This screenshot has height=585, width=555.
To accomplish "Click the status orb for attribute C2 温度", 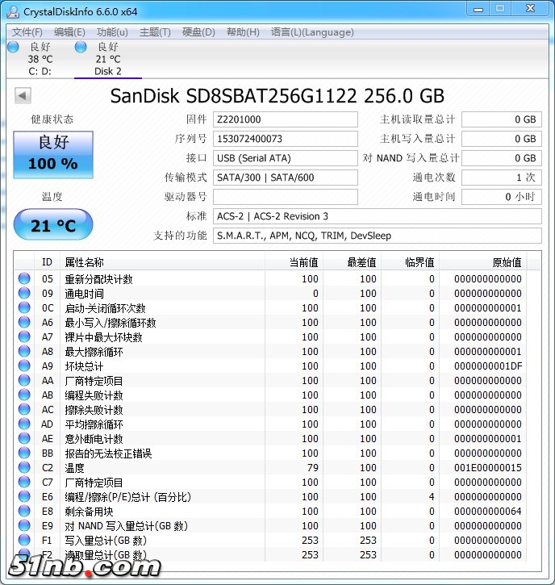I will coord(24,468).
